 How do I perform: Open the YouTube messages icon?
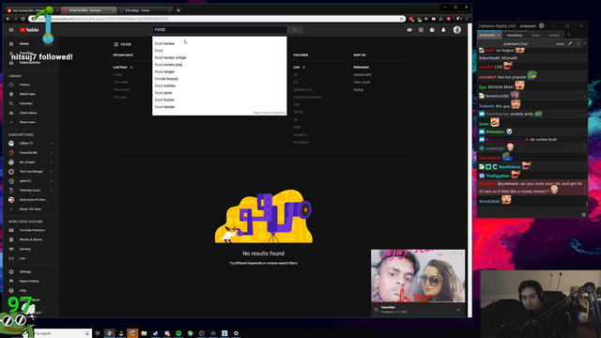tap(432, 30)
